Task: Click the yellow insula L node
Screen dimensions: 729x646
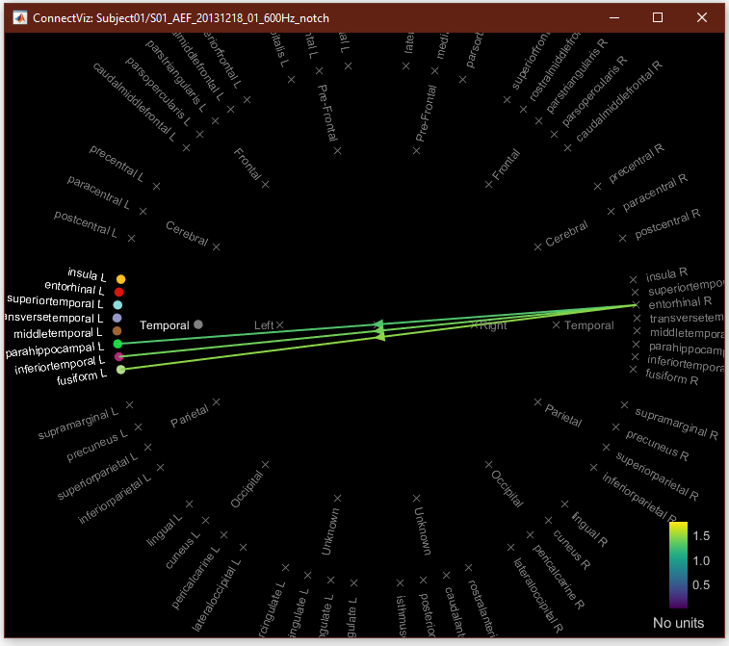Action: pos(120,279)
